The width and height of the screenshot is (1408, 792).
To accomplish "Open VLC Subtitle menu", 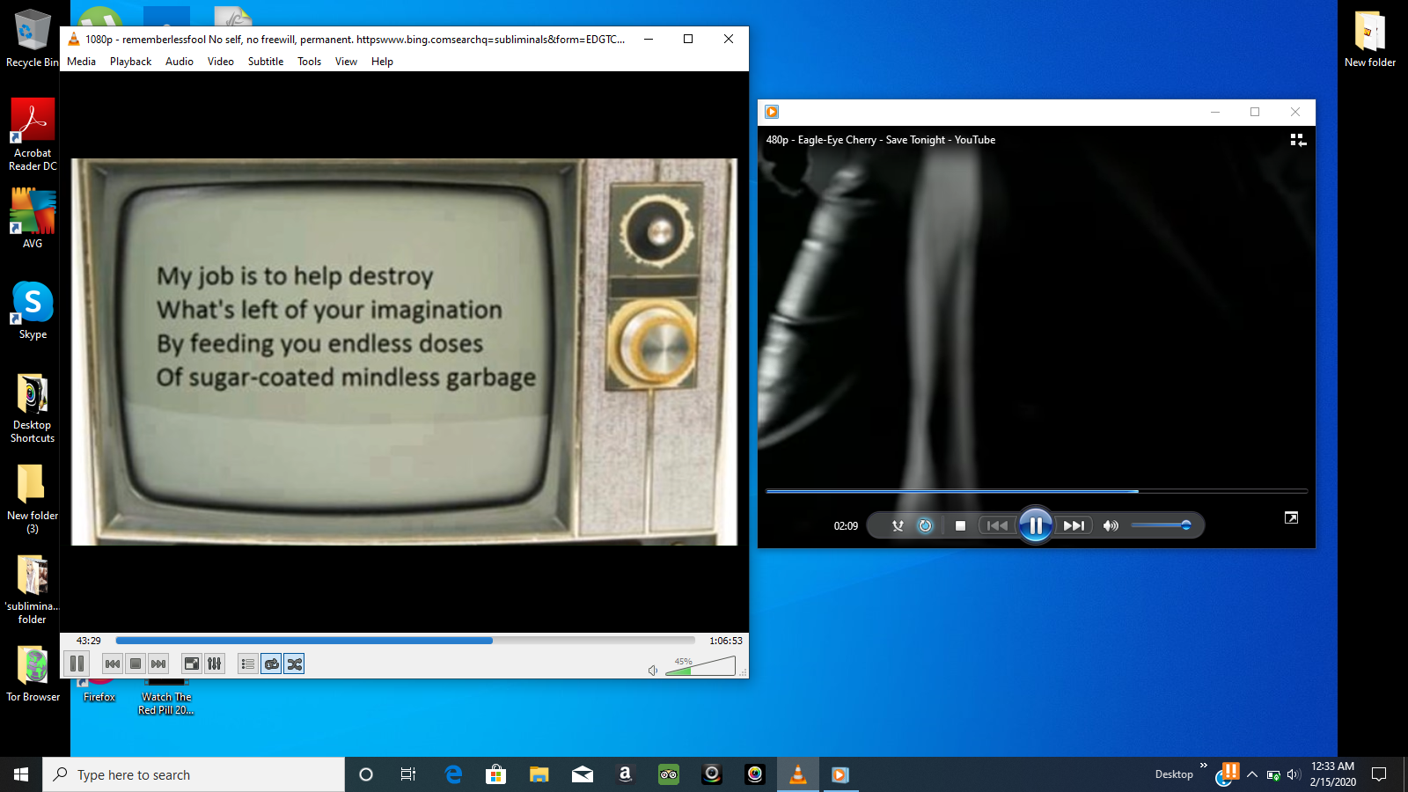I will point(266,62).
